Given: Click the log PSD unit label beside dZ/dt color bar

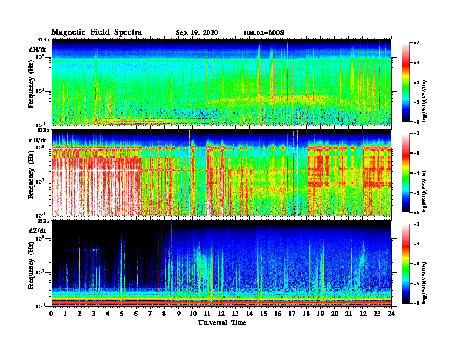Looking at the screenshot, I should 424,282.
